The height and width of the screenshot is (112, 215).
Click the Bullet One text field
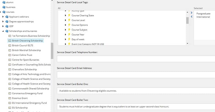pyautogui.click(x=136, y=91)
